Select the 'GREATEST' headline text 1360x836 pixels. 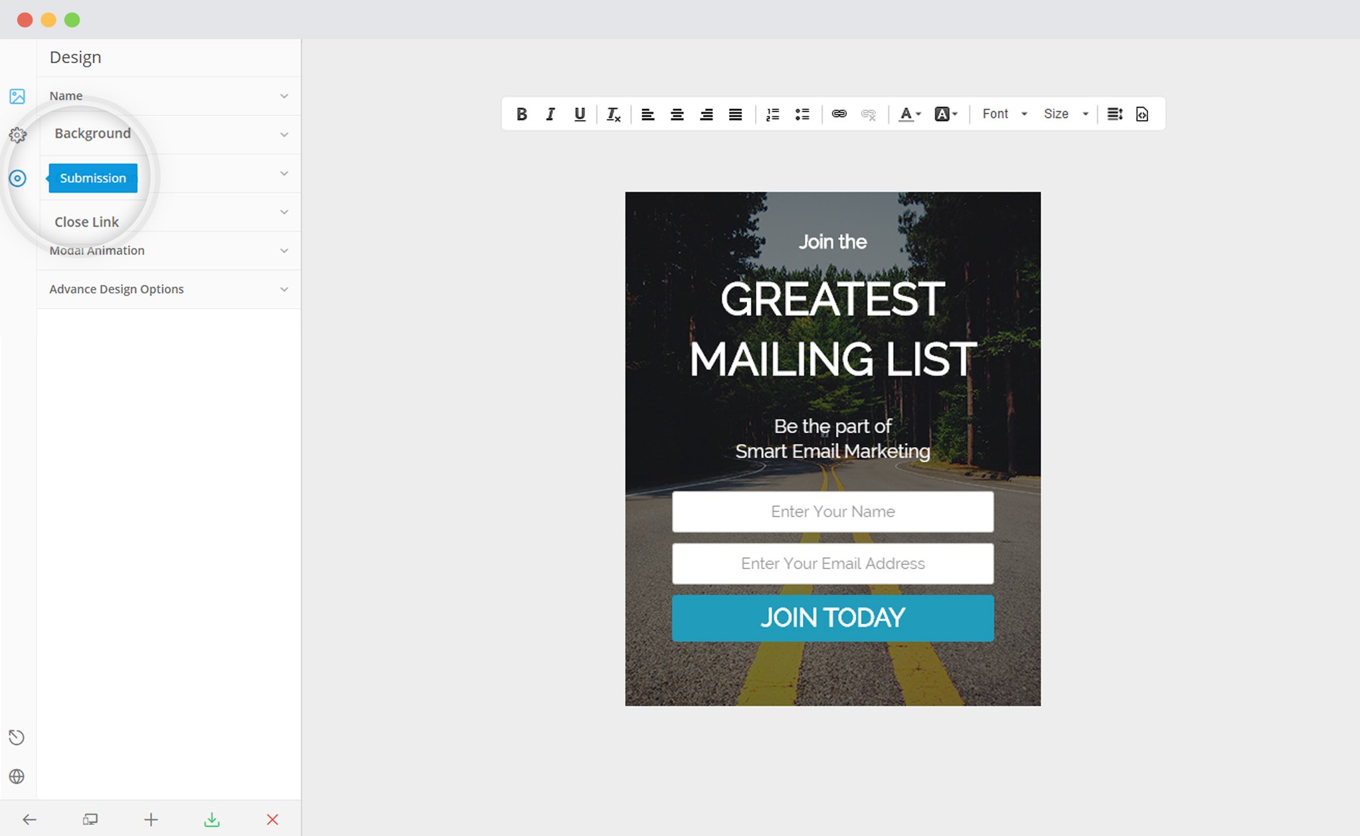point(833,299)
